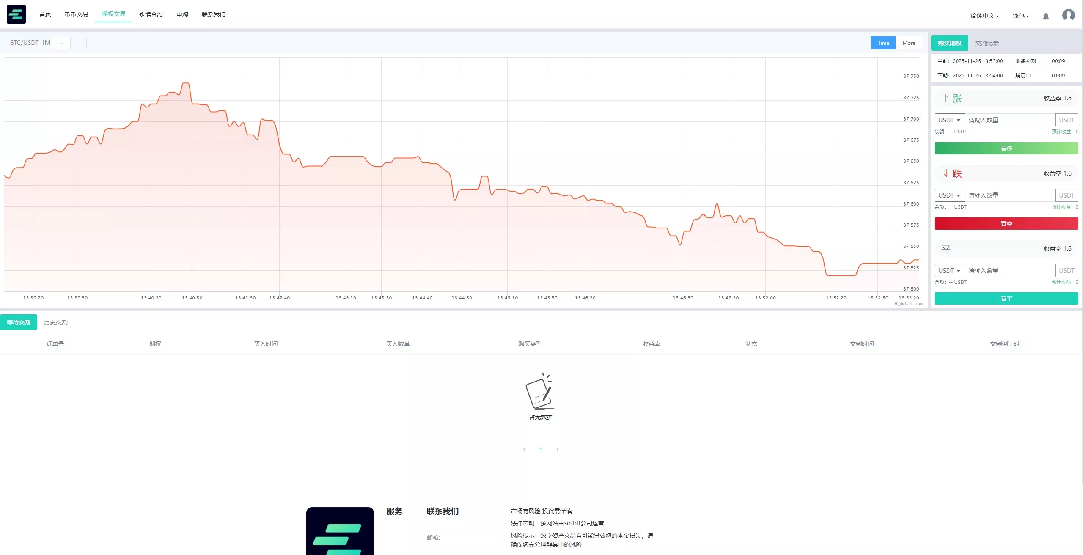Open the notification bell
Screen dimensions: 1083x555
pos(1046,16)
